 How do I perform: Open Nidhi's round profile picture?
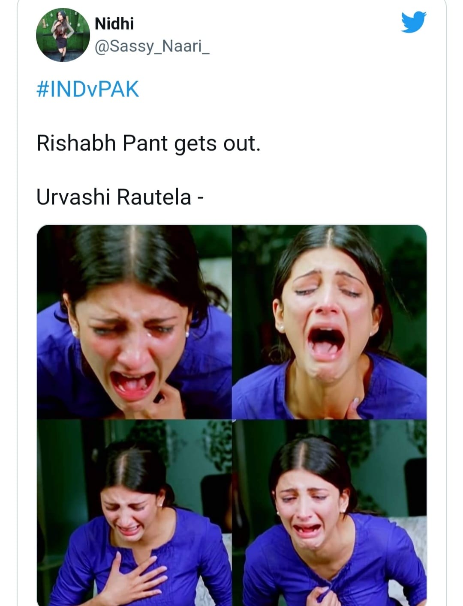click(x=63, y=35)
